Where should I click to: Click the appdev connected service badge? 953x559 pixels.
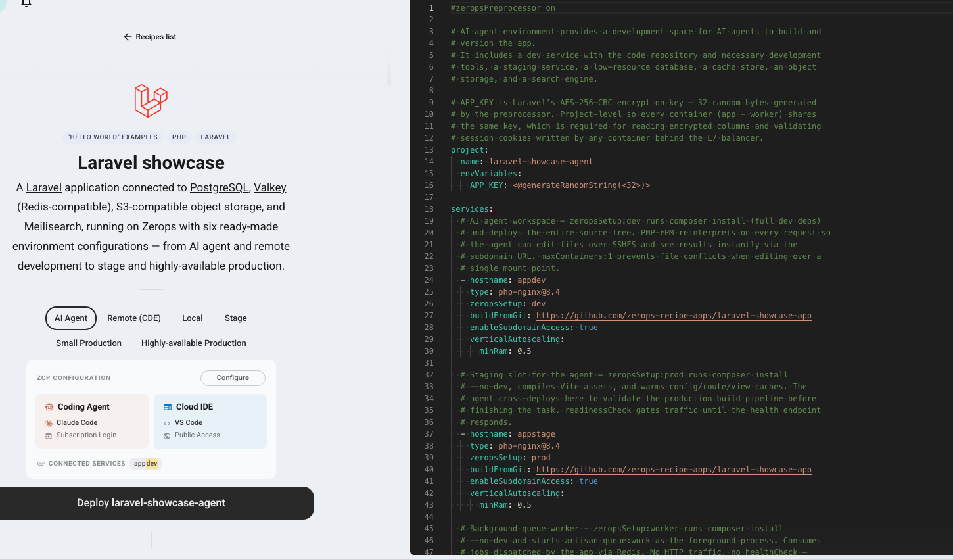tap(146, 464)
